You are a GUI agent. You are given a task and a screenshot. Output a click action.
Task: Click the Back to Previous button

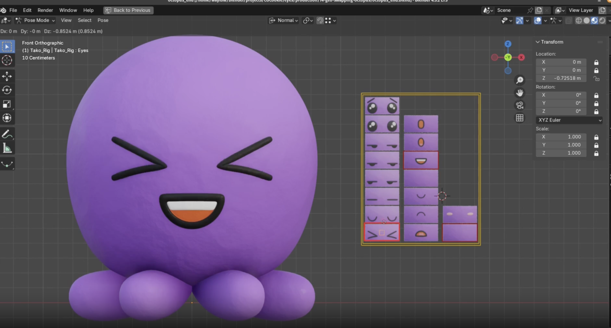point(128,10)
